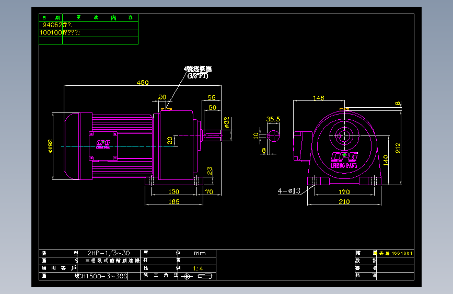
Task: Select the 50 shaft dimension value
Action: coord(212,107)
